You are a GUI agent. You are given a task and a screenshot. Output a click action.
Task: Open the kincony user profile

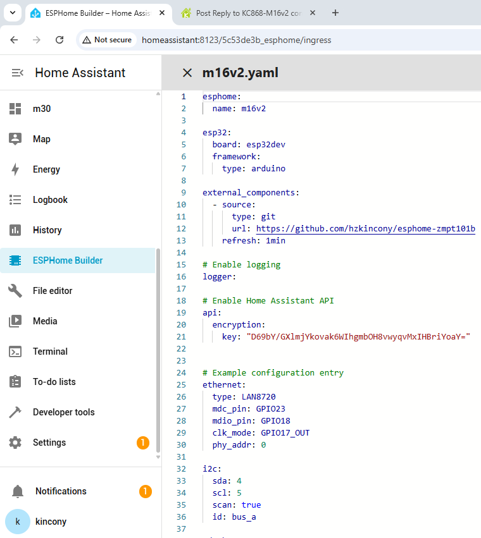pyautogui.click(x=49, y=522)
